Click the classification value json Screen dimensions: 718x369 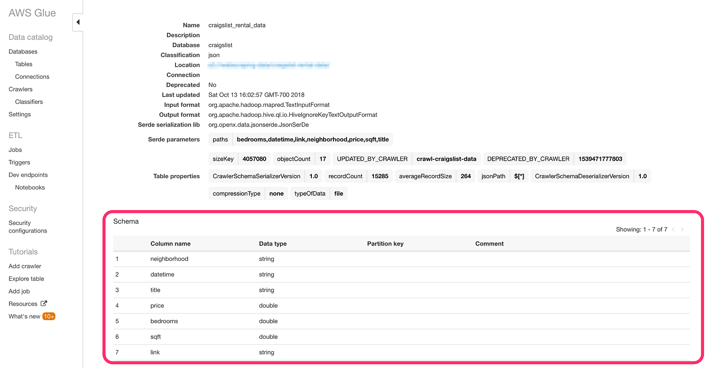coord(214,55)
